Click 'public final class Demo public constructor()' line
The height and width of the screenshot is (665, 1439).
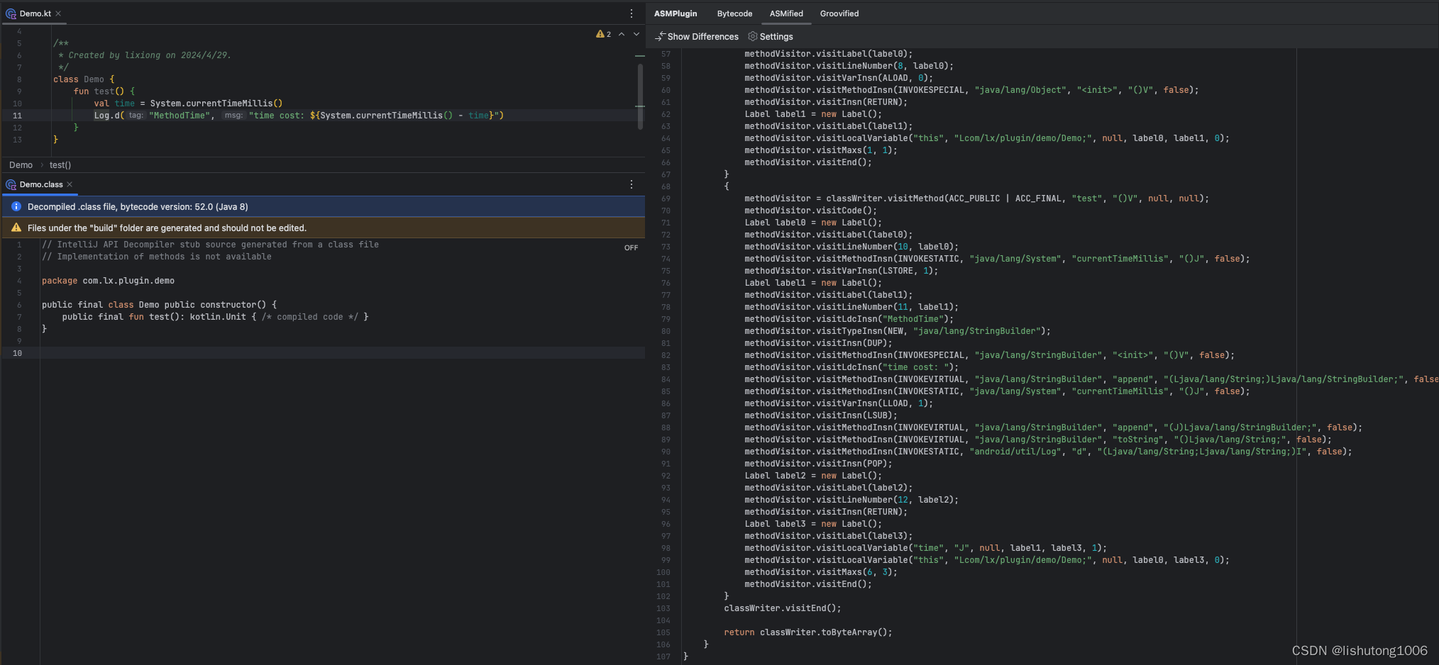click(x=159, y=305)
